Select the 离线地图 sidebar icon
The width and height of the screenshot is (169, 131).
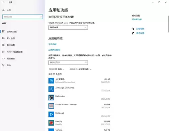(3, 45)
